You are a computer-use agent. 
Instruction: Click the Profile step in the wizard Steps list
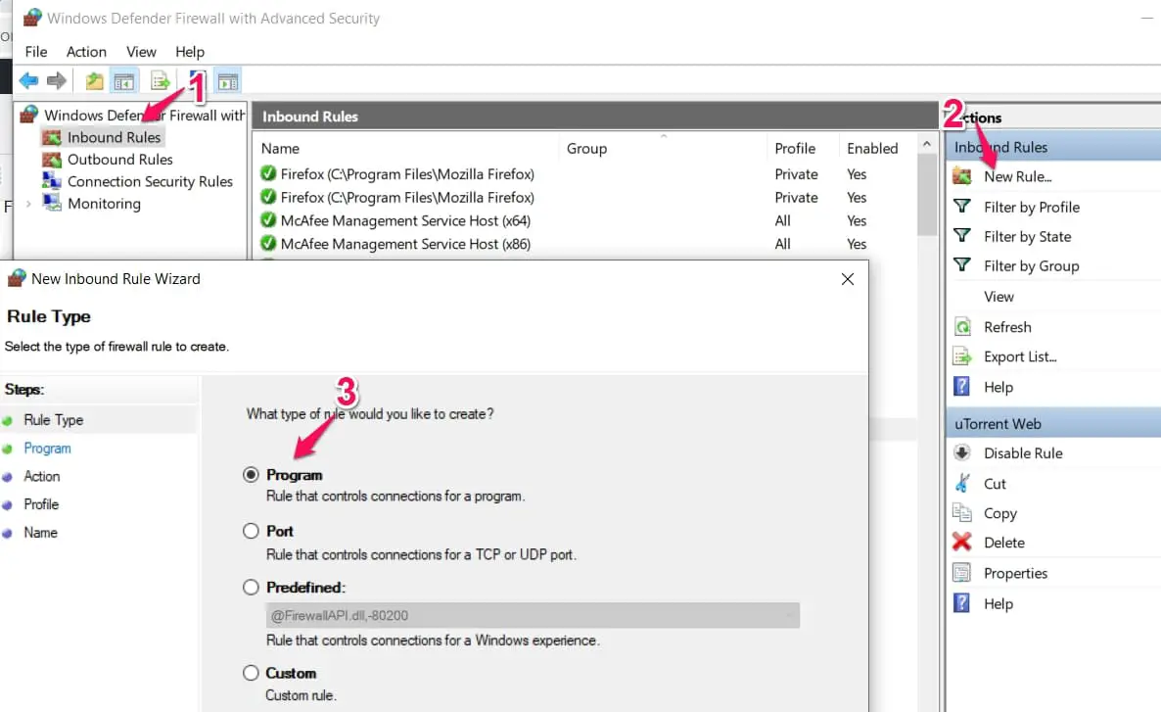pyautogui.click(x=41, y=504)
